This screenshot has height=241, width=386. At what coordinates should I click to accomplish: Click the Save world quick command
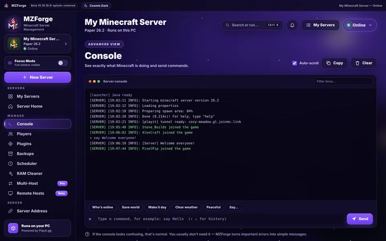click(x=130, y=207)
